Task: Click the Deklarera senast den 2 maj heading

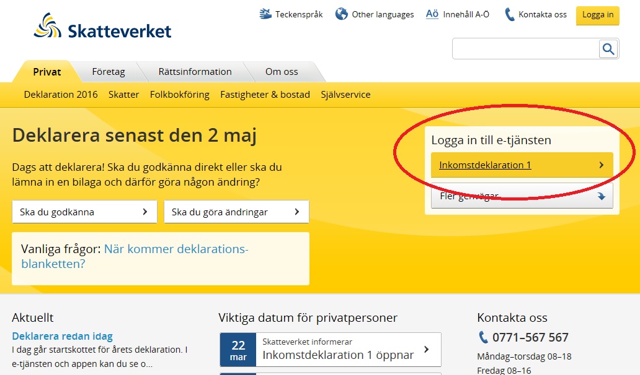Action: pos(135,135)
